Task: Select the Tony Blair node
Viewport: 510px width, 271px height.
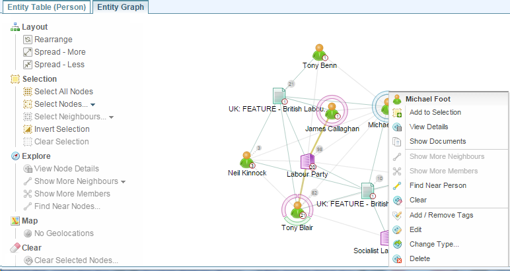Action: pyautogui.click(x=297, y=210)
